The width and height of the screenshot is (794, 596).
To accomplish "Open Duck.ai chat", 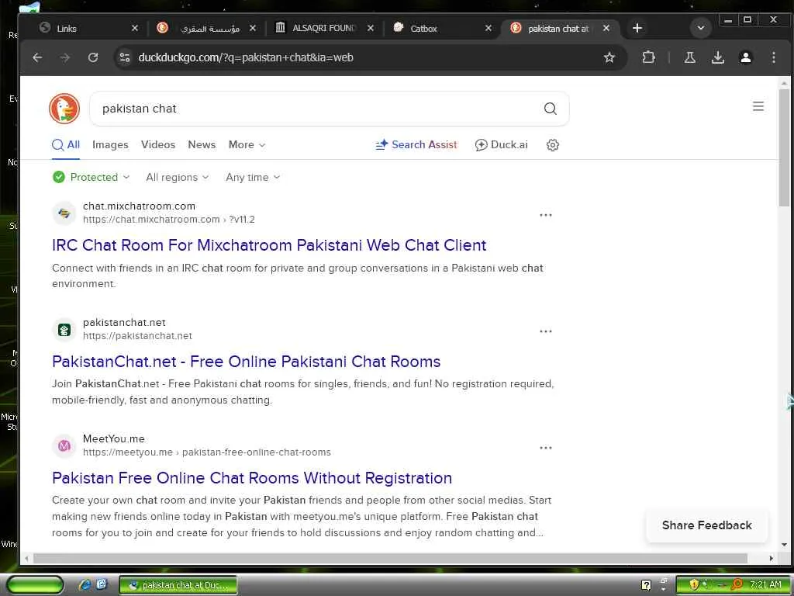I will [502, 145].
